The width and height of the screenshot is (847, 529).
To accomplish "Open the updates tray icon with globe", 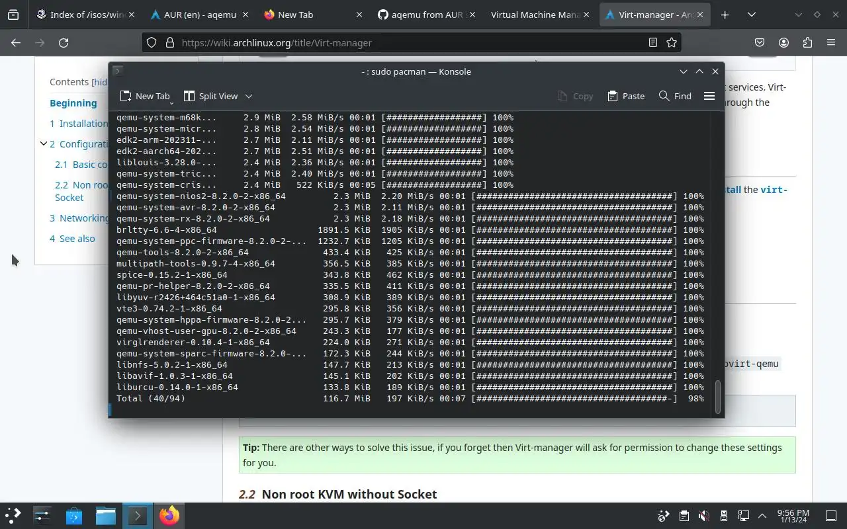I will click(x=664, y=516).
